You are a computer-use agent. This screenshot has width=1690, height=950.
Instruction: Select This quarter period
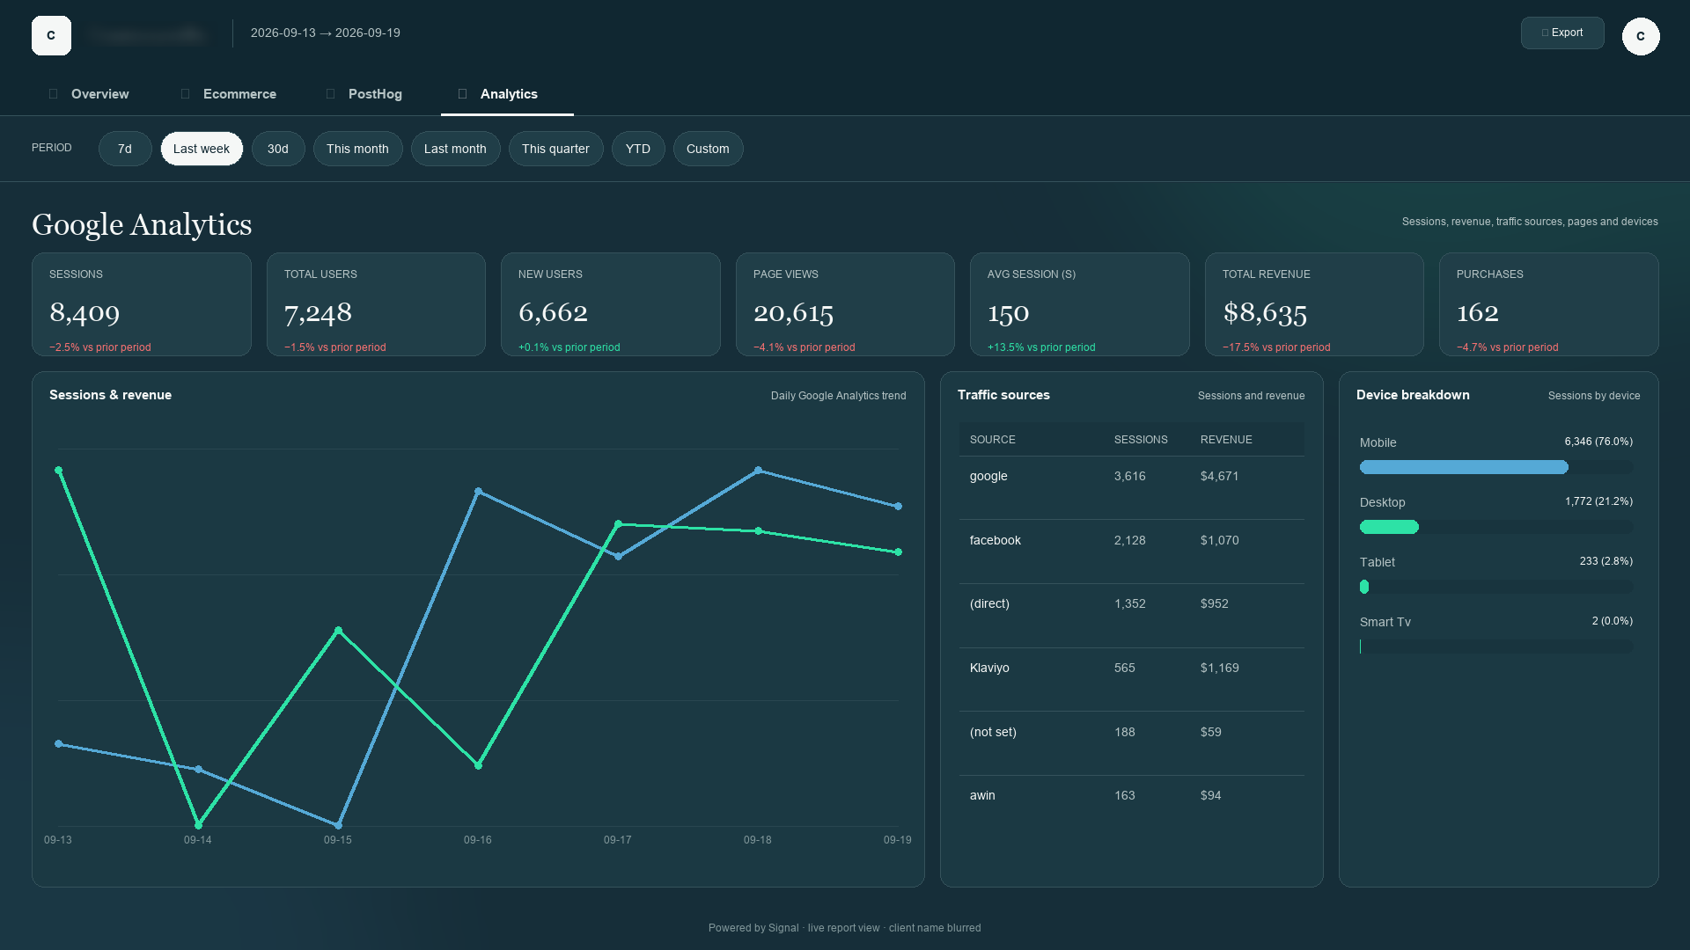click(555, 149)
